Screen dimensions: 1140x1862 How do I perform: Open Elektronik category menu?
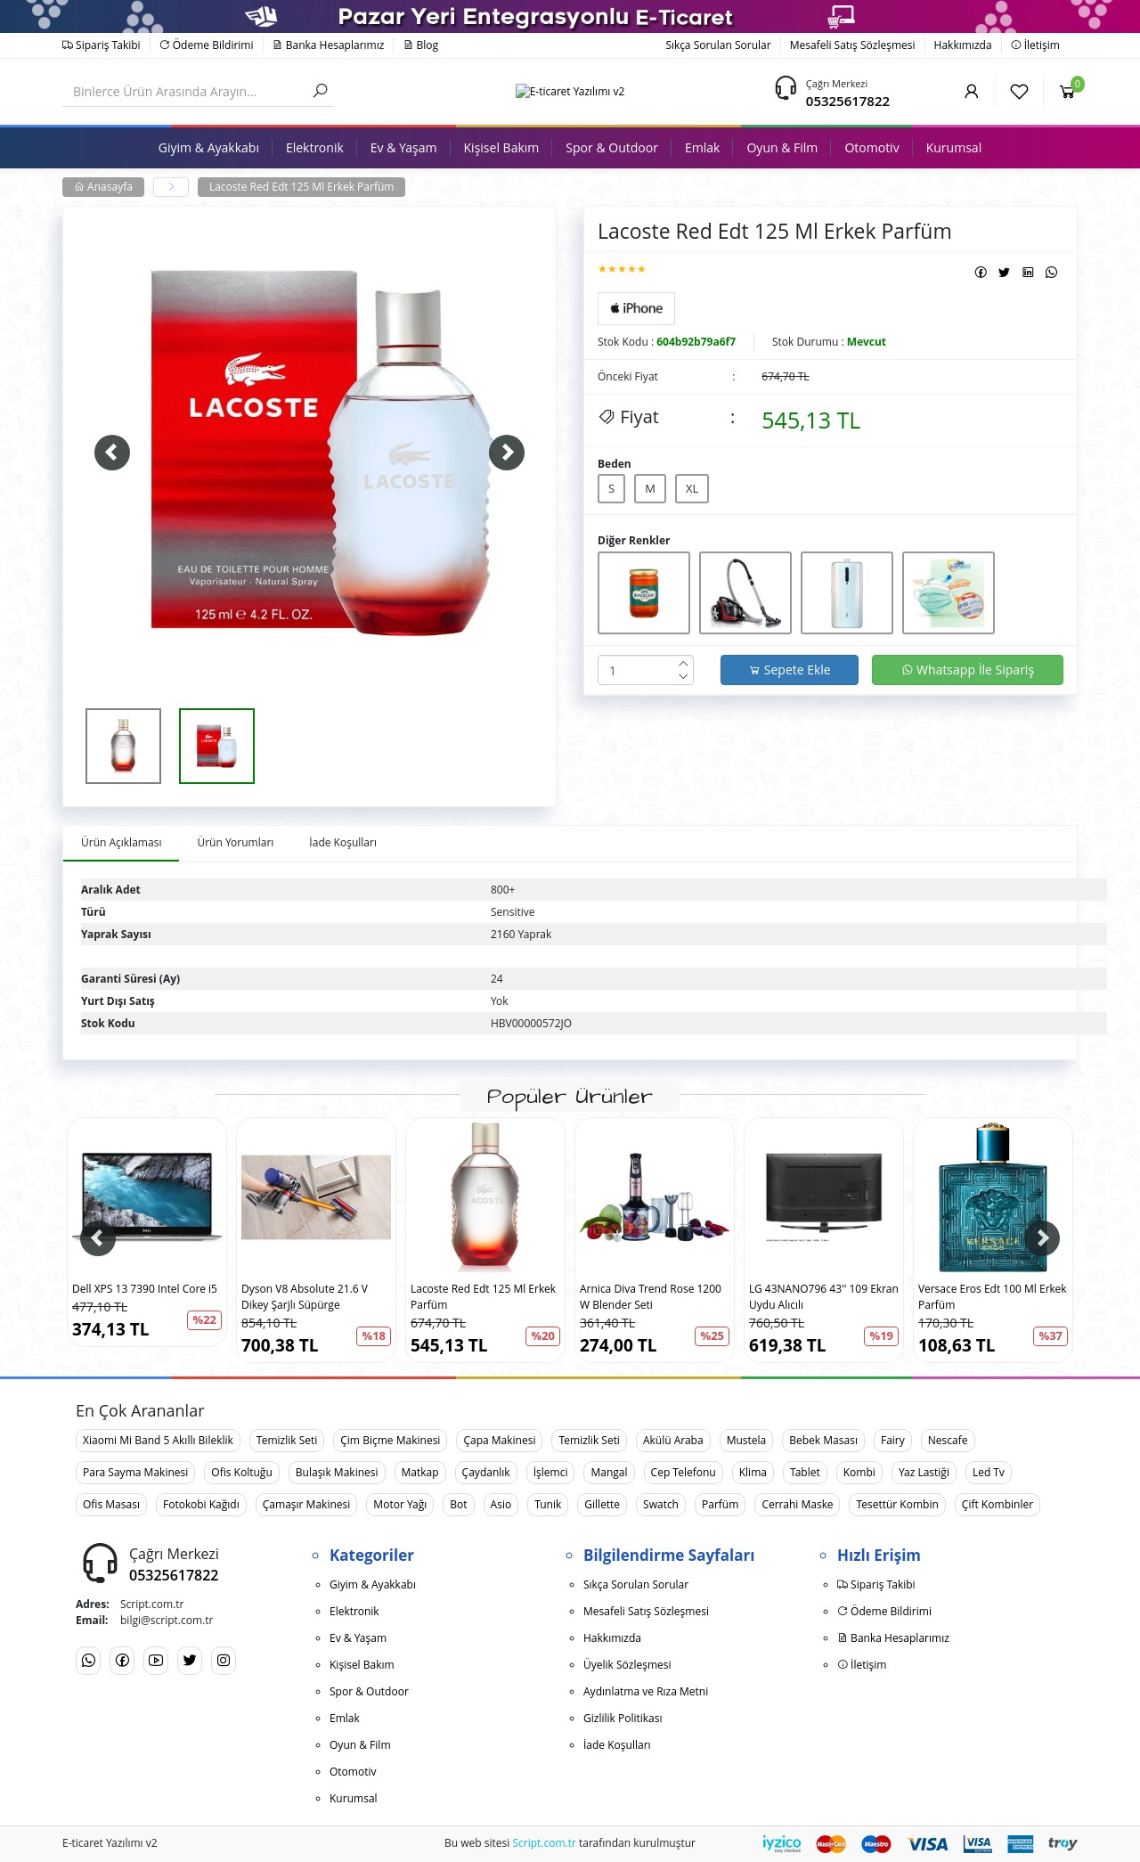coord(314,148)
